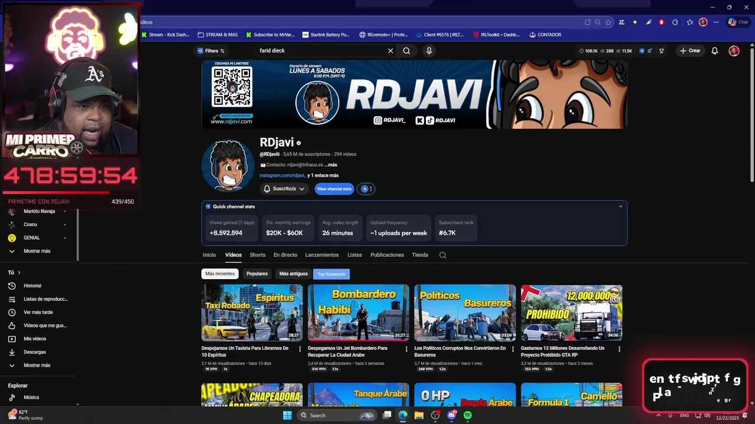The width and height of the screenshot is (755, 424).
Task: Select the Vídeos tab
Action: (x=234, y=255)
